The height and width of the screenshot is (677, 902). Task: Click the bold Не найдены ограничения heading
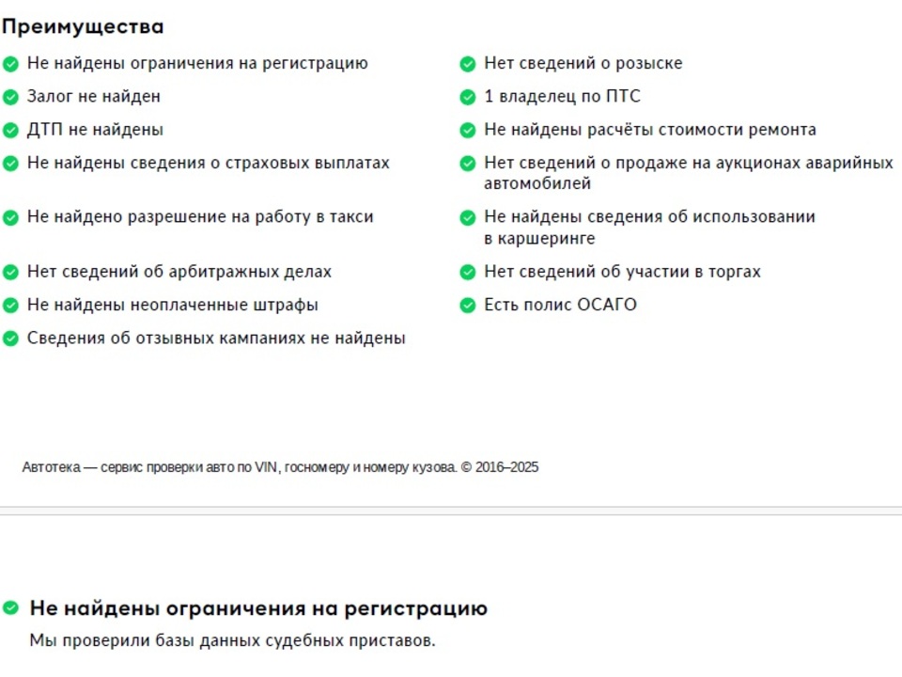pyautogui.click(x=259, y=608)
